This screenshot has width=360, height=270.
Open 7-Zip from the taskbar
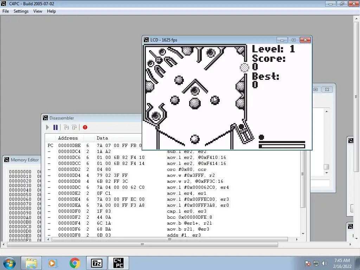point(96,263)
